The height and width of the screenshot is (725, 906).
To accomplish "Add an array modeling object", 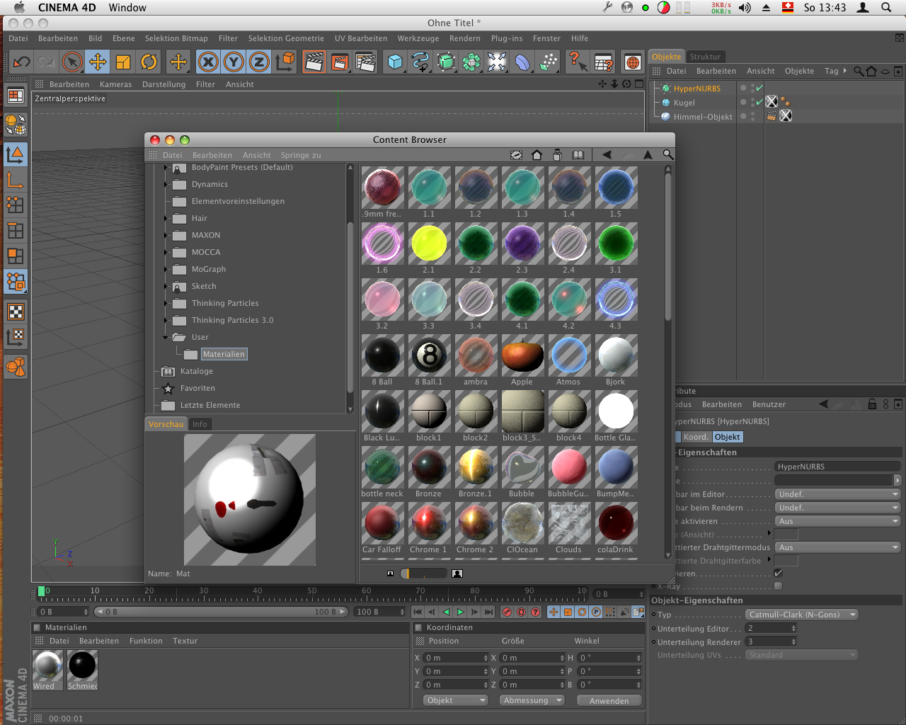I will tap(471, 62).
